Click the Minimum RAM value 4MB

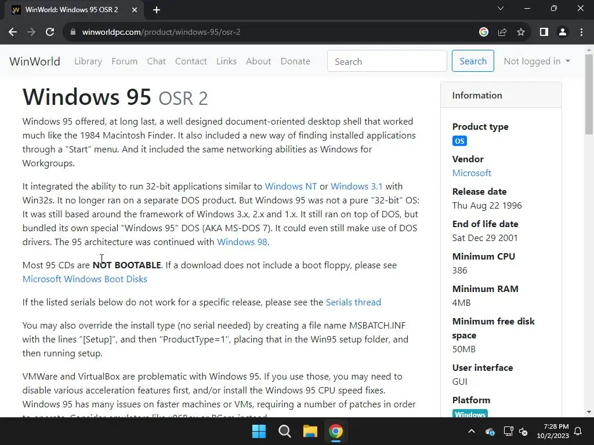(x=461, y=302)
